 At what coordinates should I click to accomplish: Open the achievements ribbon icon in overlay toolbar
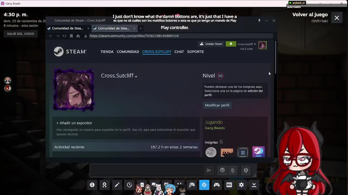pyautogui.click(x=104, y=185)
